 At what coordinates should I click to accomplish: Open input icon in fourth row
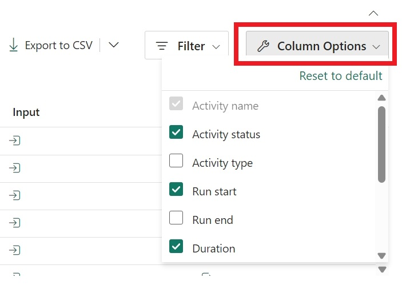click(15, 223)
